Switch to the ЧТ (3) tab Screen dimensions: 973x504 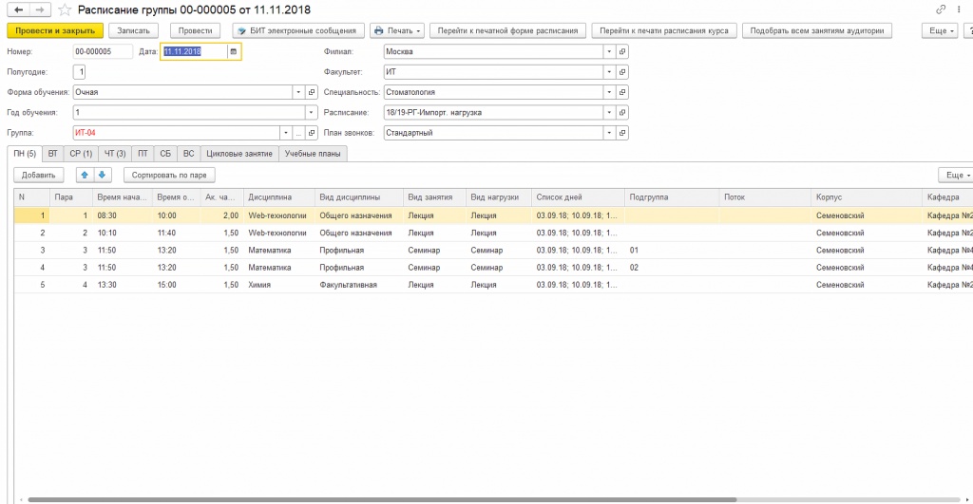[x=114, y=153]
